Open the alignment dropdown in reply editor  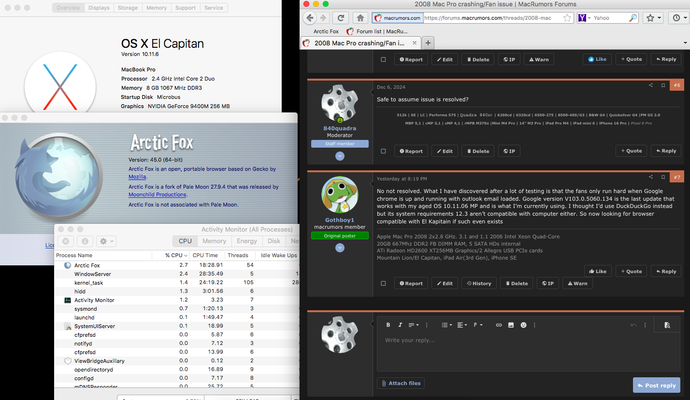point(462,325)
